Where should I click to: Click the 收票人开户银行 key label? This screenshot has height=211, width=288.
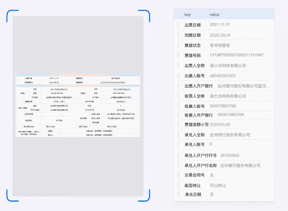pos(198,115)
